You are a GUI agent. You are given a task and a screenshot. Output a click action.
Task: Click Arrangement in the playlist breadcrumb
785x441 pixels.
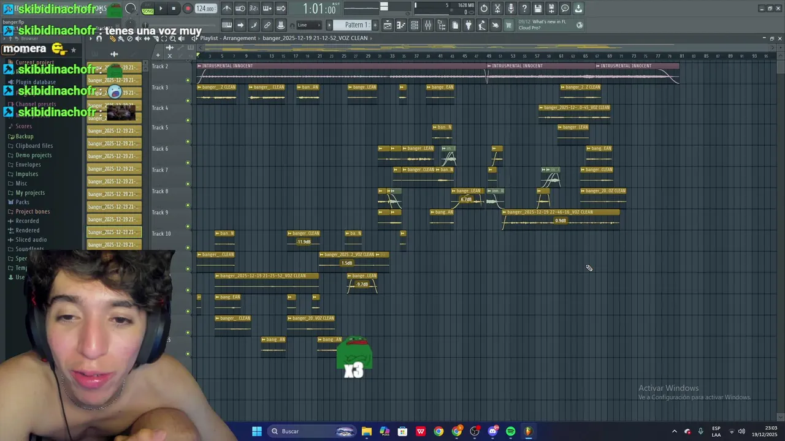pyautogui.click(x=240, y=38)
